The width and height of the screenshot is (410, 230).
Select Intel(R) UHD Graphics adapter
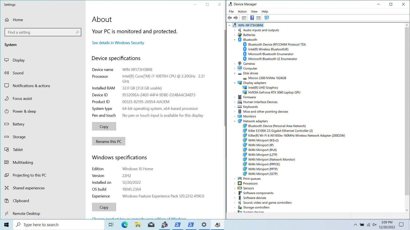263,88
